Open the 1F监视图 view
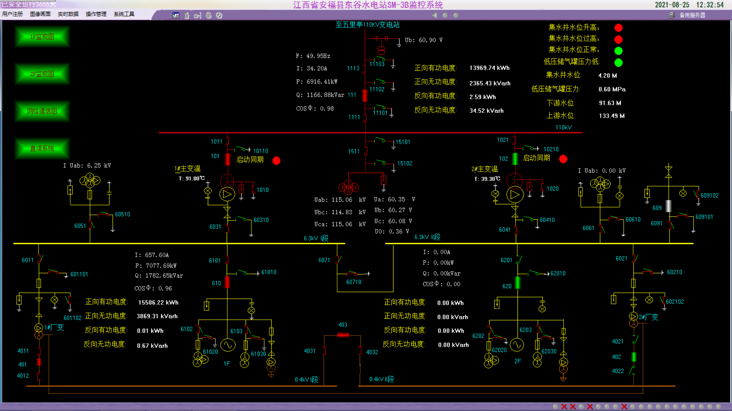This screenshot has width=732, height=411. pos(42,37)
